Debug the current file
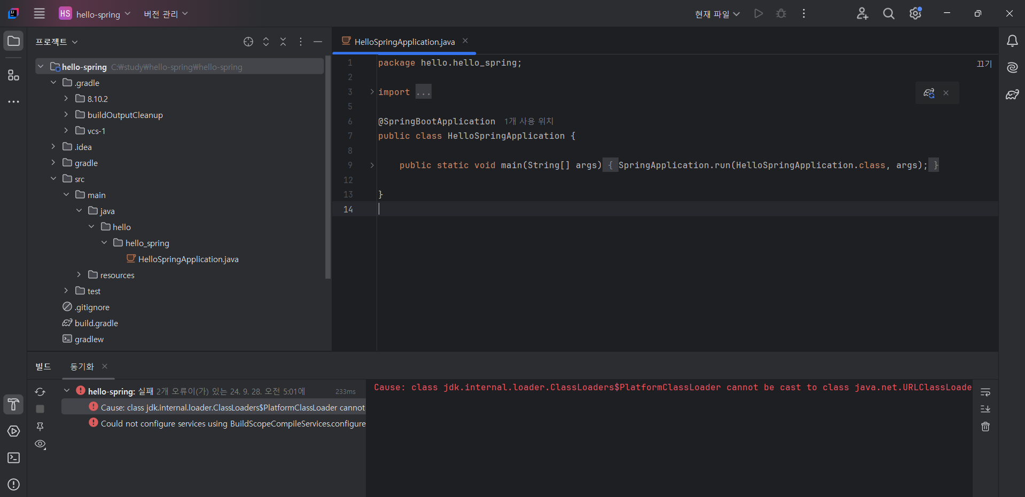 (x=781, y=13)
